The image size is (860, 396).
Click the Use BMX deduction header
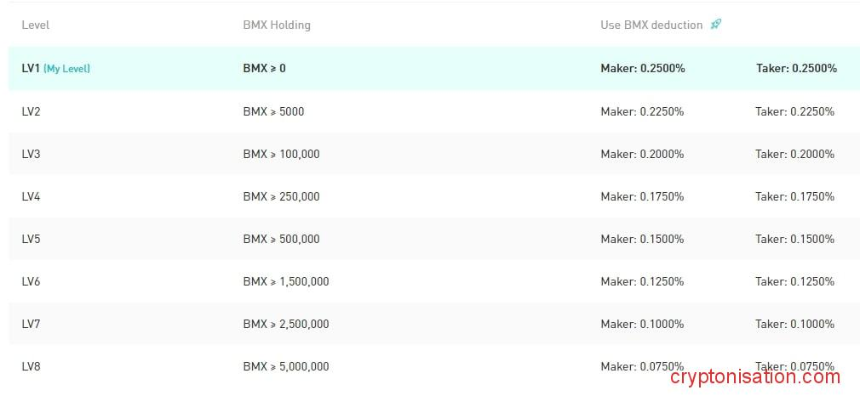tap(651, 25)
